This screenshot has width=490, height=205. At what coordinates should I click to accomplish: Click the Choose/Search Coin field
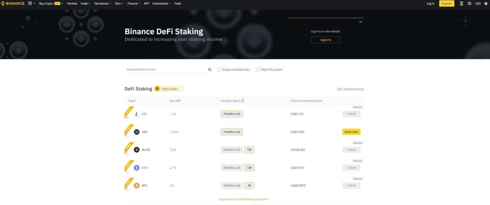165,69
